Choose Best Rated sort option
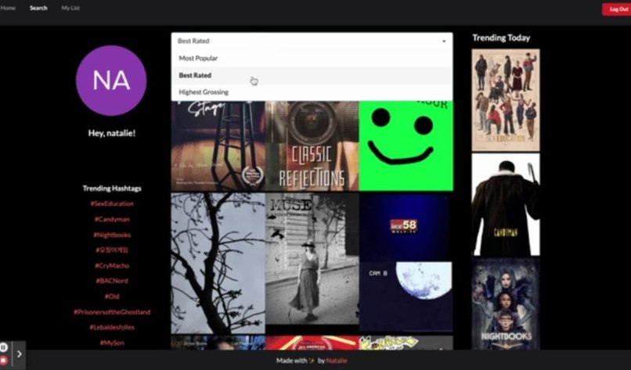 [312, 75]
